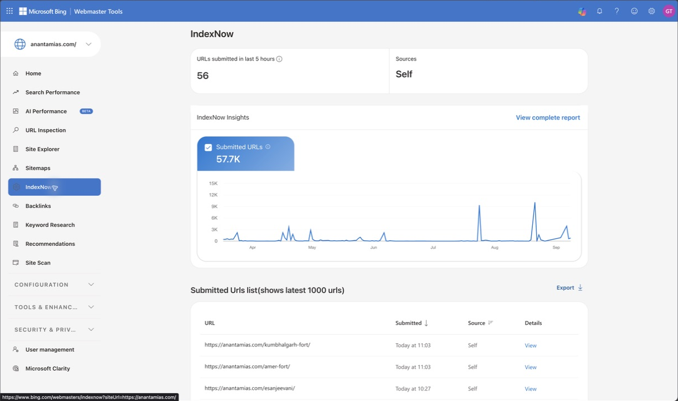Screen dimensions: 678x401
Task: Click View complete report link
Action: click(548, 117)
